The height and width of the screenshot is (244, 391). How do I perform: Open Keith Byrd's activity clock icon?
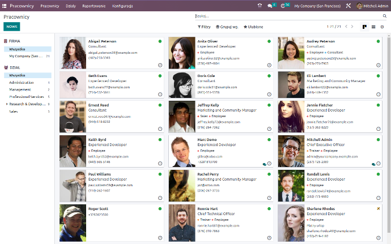[160, 164]
